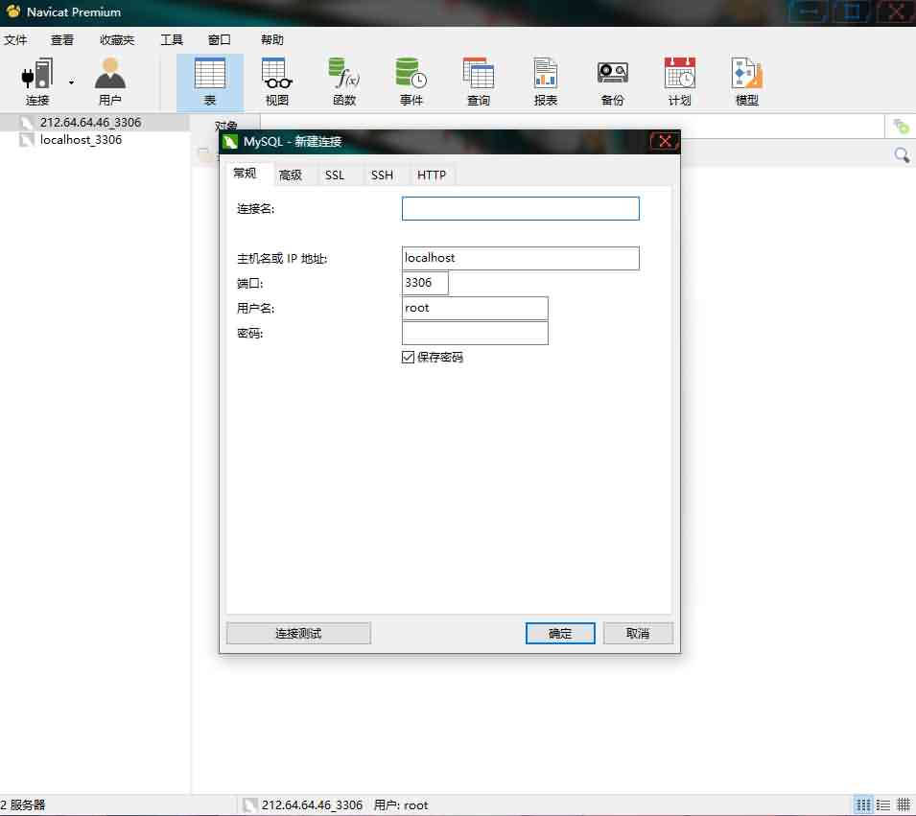916x816 pixels.
Task: Switch to the 高级 tab
Action: pos(291,175)
